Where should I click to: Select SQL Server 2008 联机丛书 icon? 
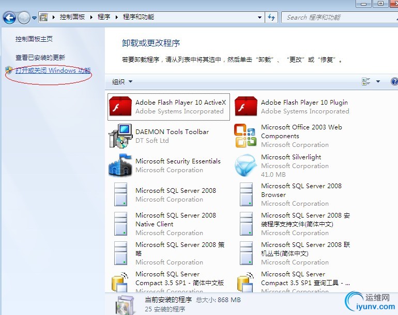click(x=246, y=253)
